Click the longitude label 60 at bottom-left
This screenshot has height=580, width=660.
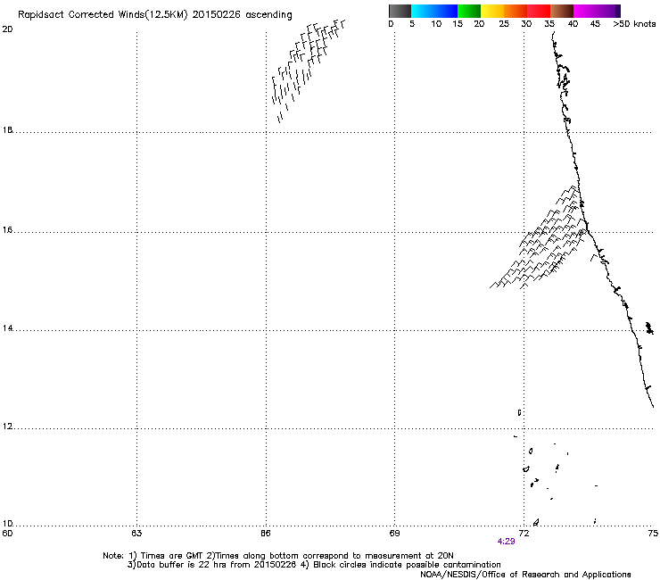pos(7,534)
